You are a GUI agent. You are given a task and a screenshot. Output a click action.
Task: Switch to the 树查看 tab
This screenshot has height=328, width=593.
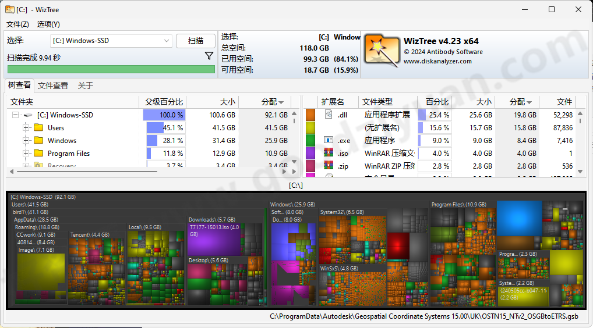click(x=19, y=85)
